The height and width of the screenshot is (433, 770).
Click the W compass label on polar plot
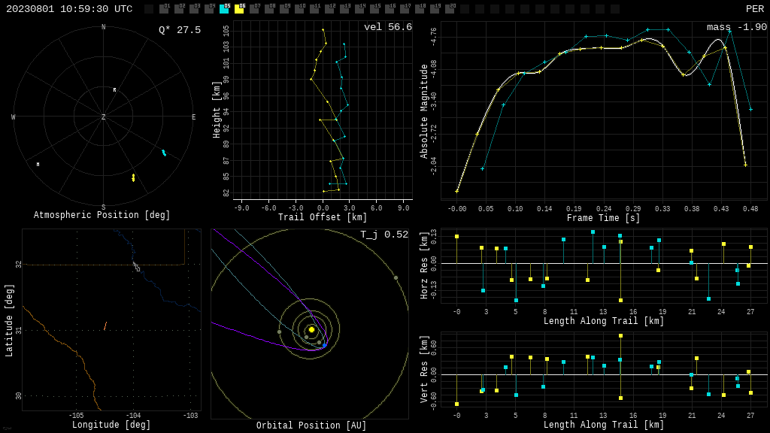tap(14, 117)
